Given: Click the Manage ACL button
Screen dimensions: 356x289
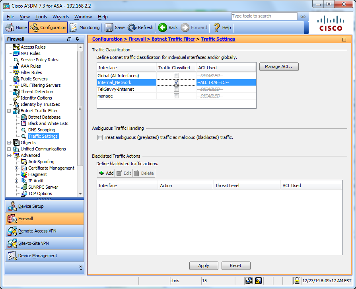Looking at the screenshot, I should point(279,67).
